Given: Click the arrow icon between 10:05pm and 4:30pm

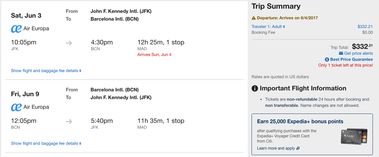Looking at the screenshot, I should tap(69, 43).
